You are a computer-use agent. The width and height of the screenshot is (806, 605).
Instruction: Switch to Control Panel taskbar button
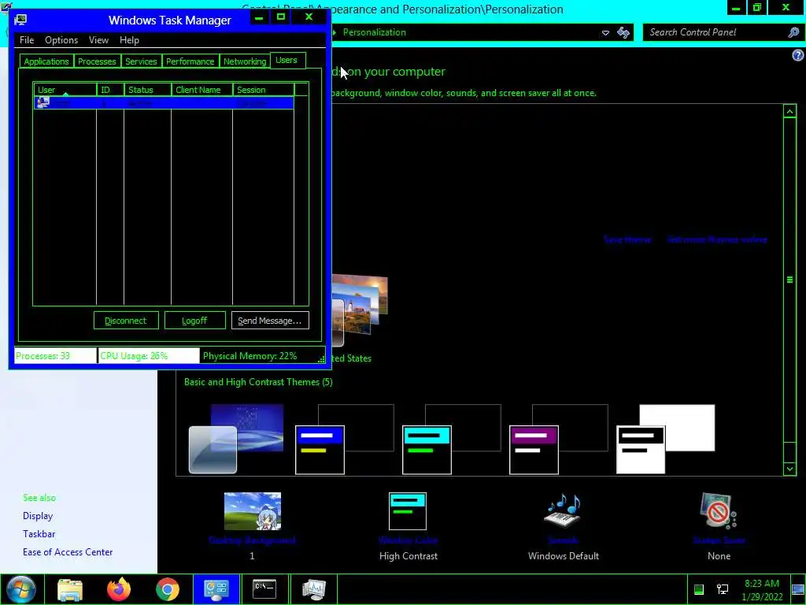pyautogui.click(x=216, y=589)
